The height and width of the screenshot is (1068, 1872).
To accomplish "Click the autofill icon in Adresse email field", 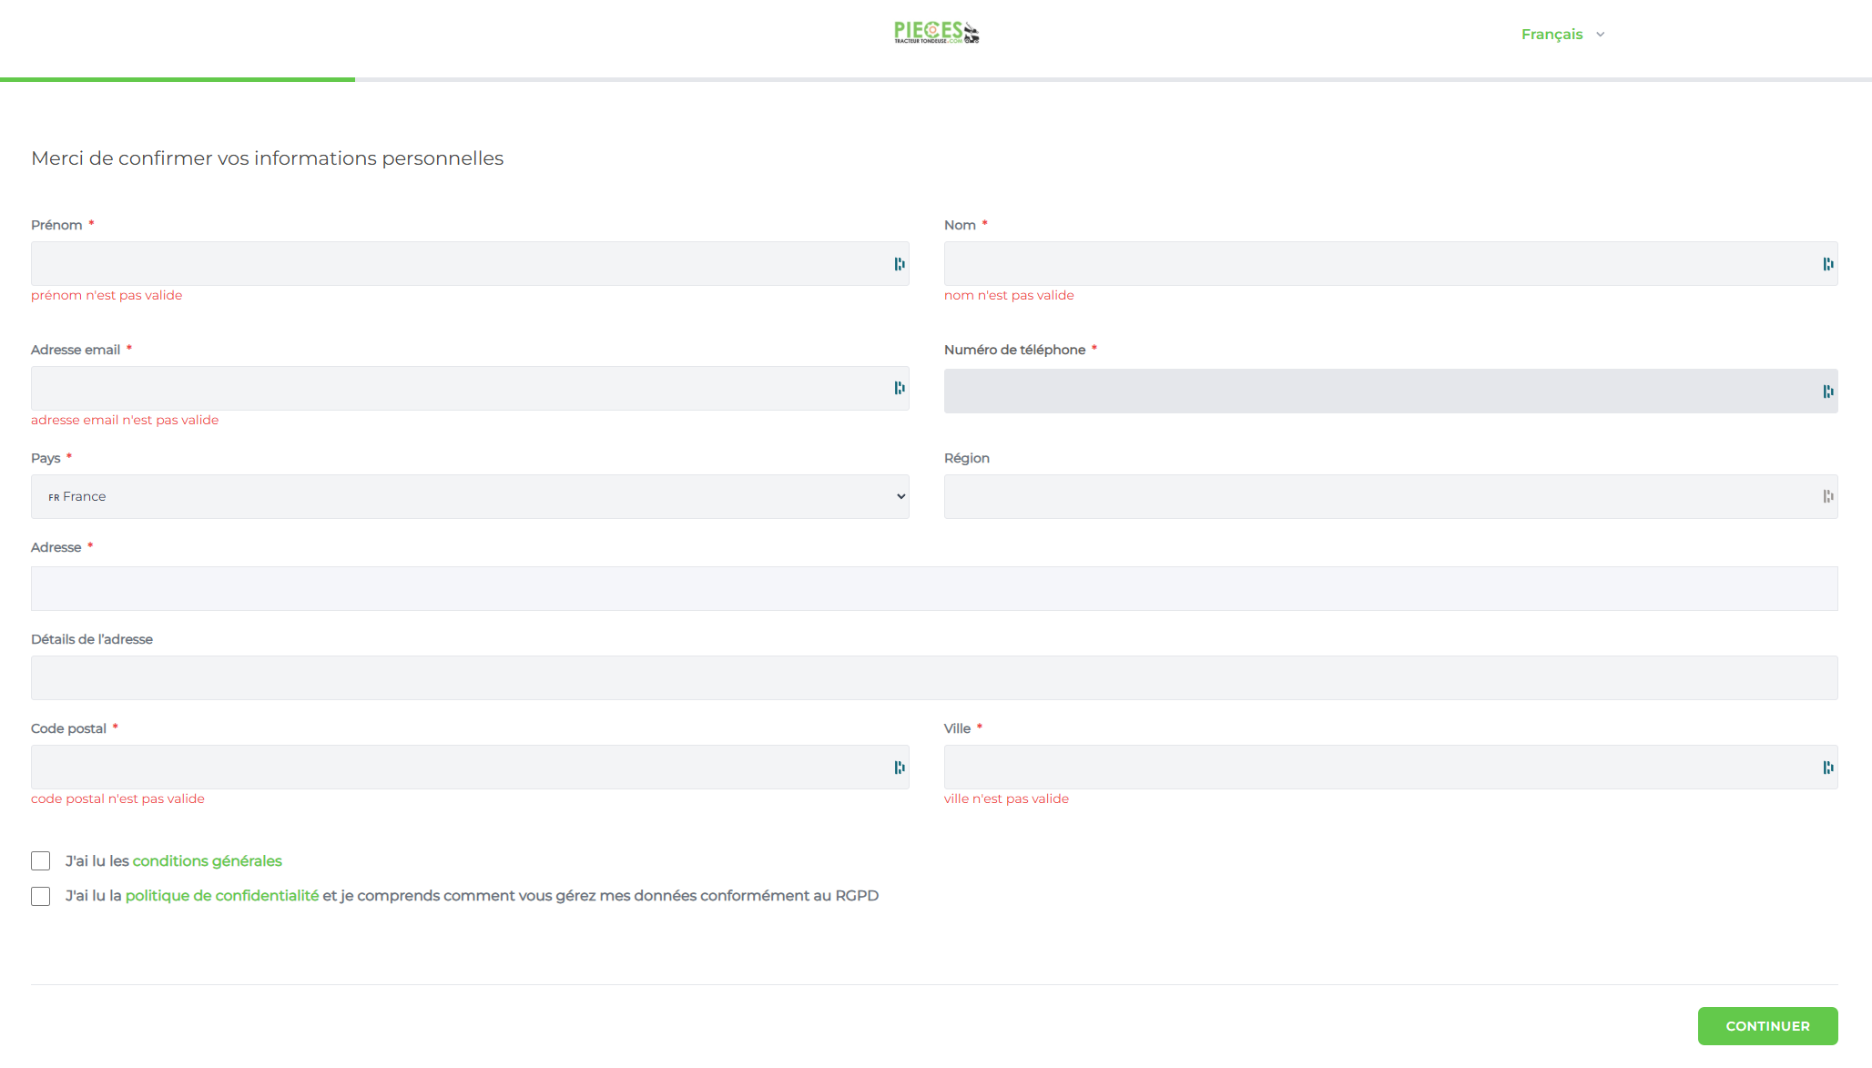I will [900, 388].
